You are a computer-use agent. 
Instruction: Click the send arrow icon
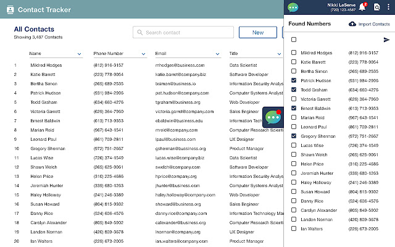[x=387, y=40]
